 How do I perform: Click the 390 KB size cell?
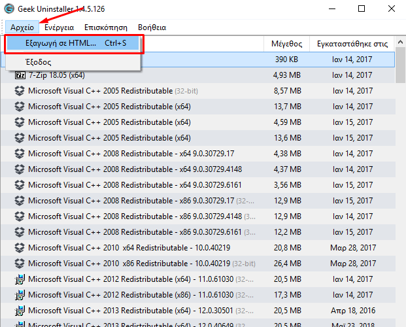[286, 60]
